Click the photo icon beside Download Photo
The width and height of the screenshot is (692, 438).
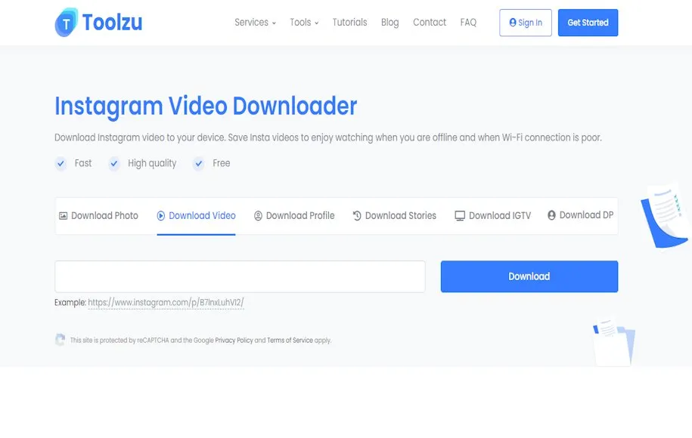click(64, 216)
